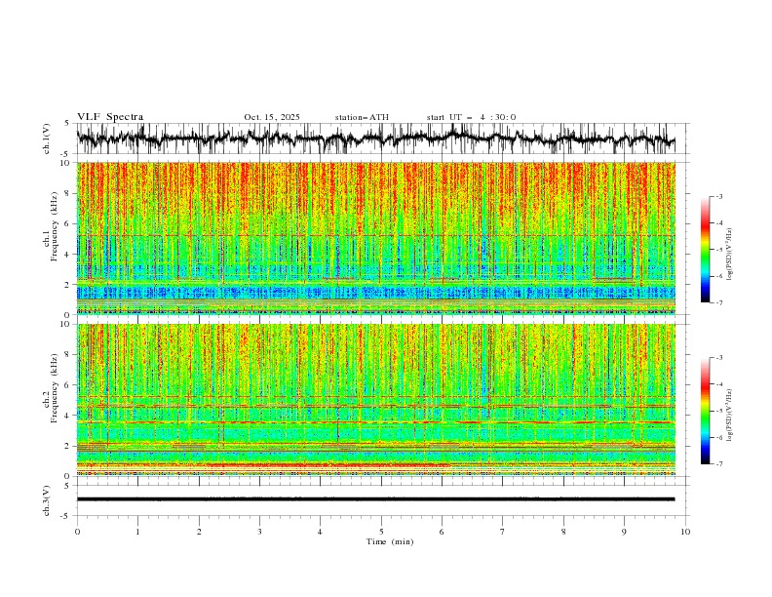772x597 pixels.
Task: Click the lower colorbar 'log(PSD)(V²/Hz)' label
Action: 730,416
